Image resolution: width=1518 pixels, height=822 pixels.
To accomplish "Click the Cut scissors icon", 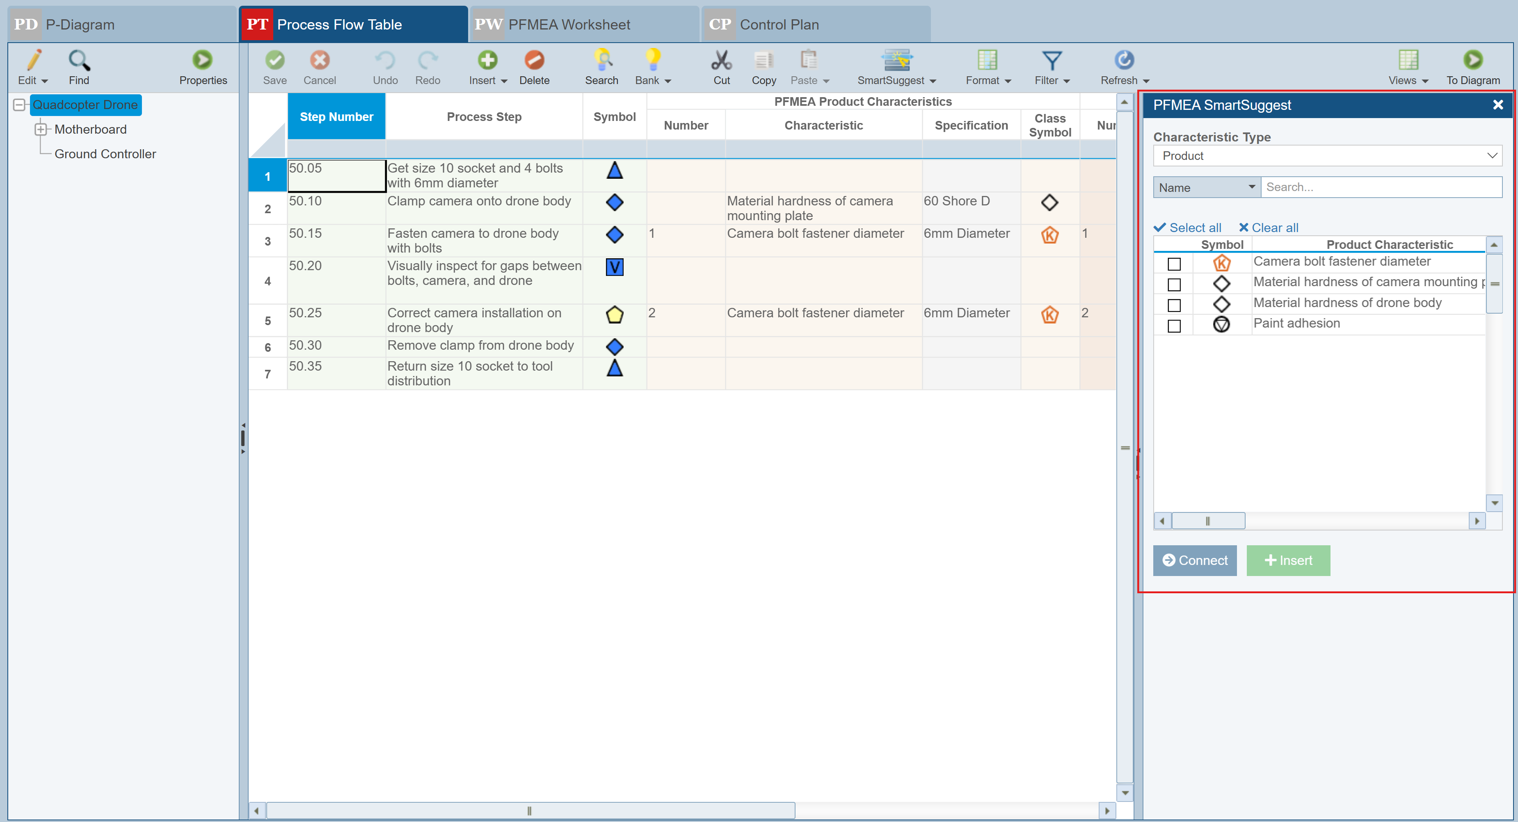I will pyautogui.click(x=721, y=61).
